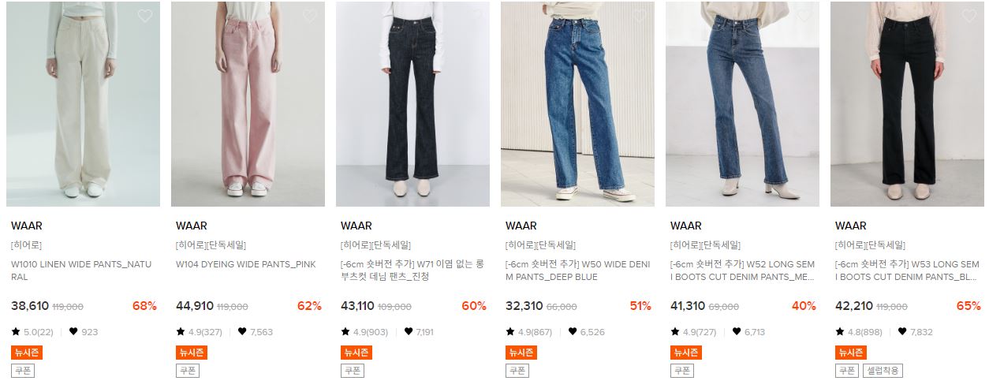989x392 pixels.
Task: Click heart icon beside 923 likes count
Action: pos(73,332)
